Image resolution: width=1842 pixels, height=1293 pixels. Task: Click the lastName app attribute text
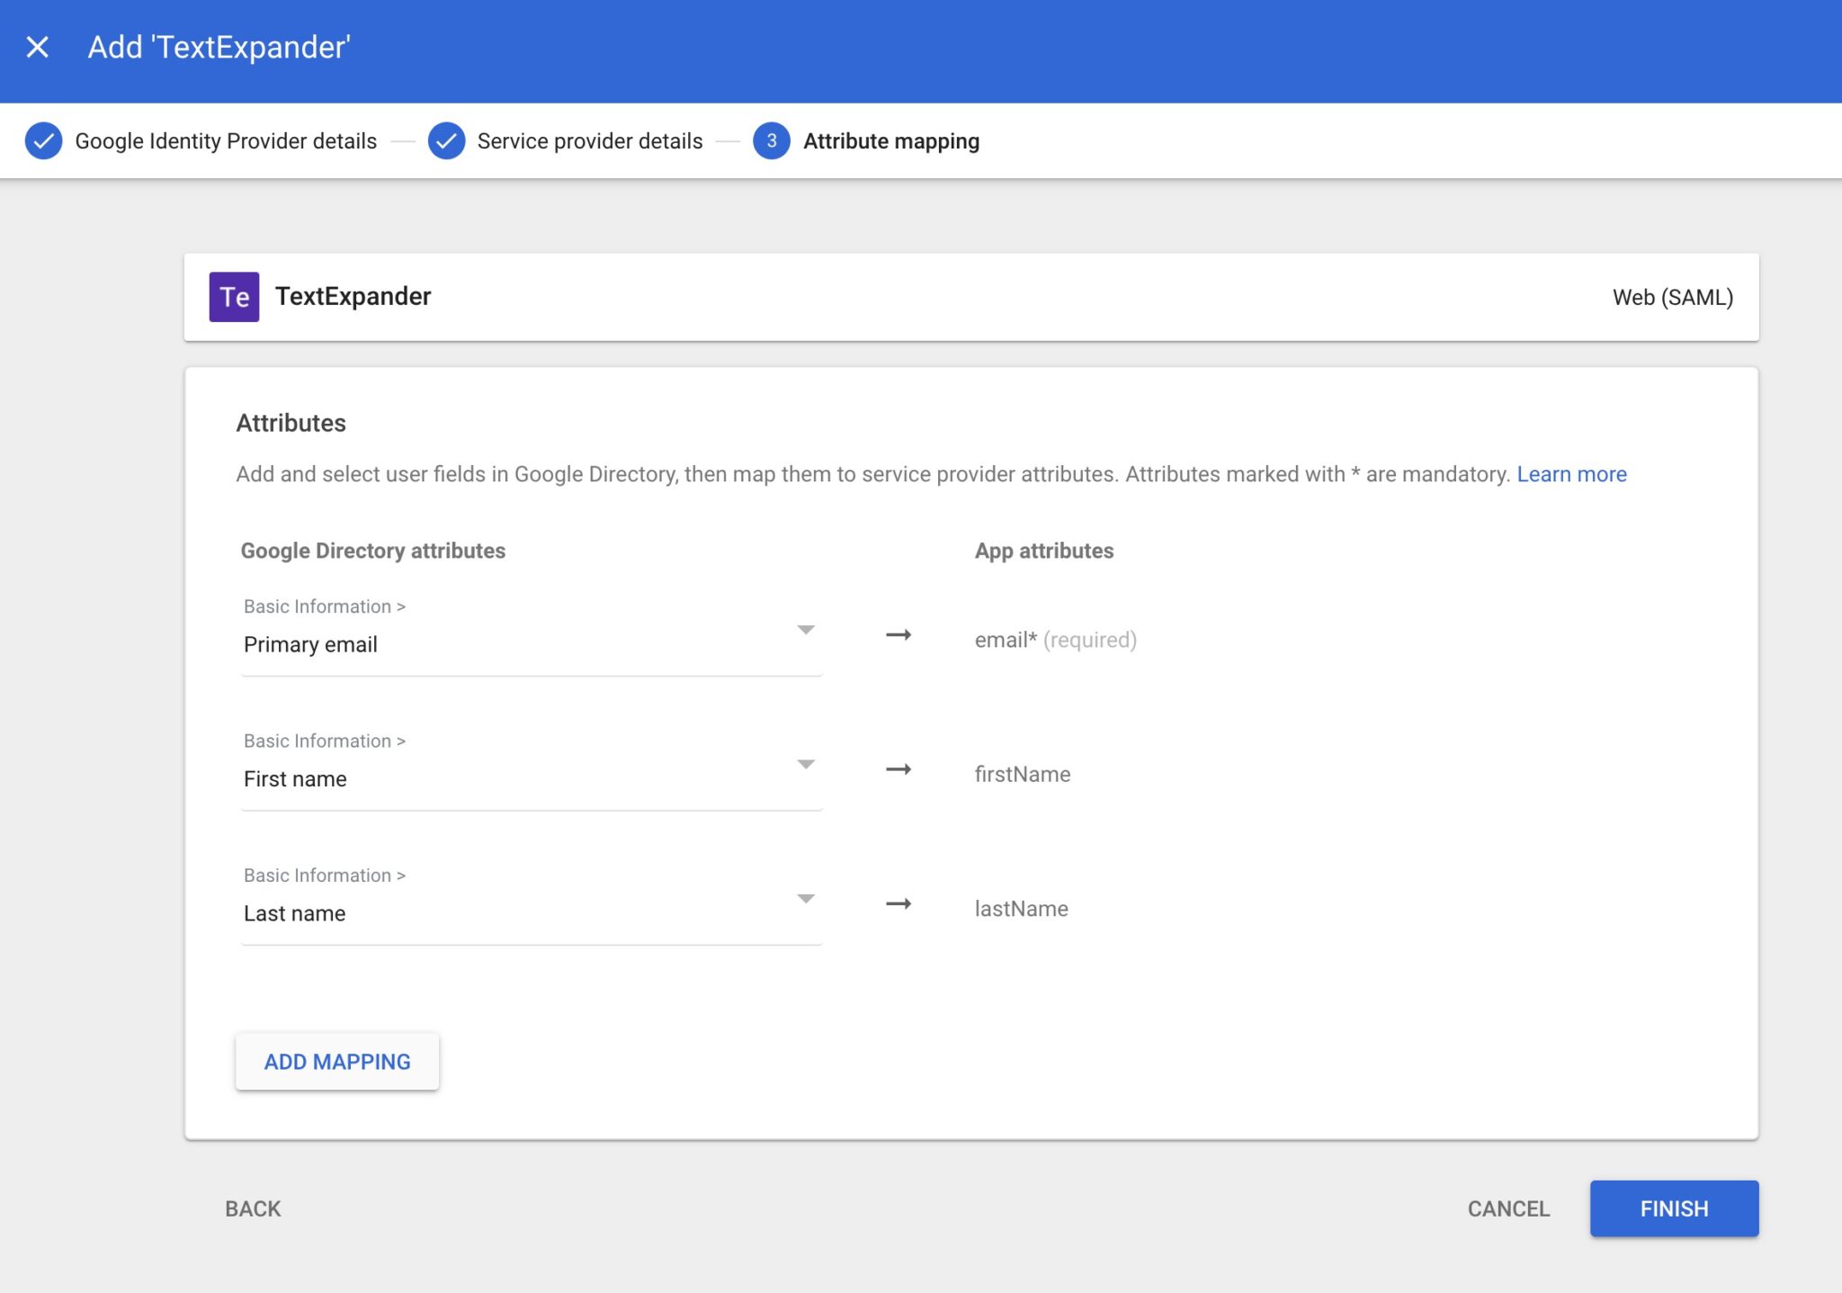click(1022, 909)
